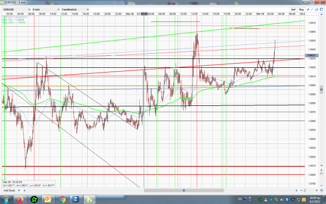Click the highlighted 03:25 time label
The height and width of the screenshot is (204, 326).
pyautogui.click(x=144, y=14)
